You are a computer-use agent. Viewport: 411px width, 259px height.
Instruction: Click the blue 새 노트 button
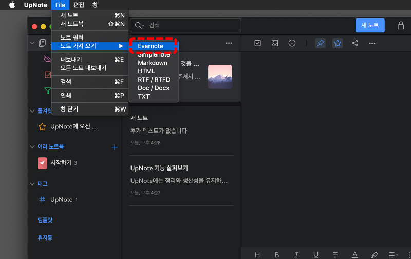point(370,25)
